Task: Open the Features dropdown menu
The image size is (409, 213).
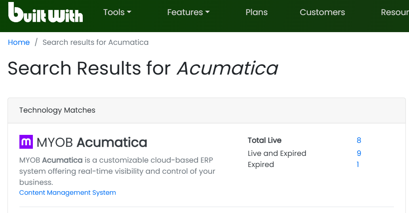Action: [188, 12]
